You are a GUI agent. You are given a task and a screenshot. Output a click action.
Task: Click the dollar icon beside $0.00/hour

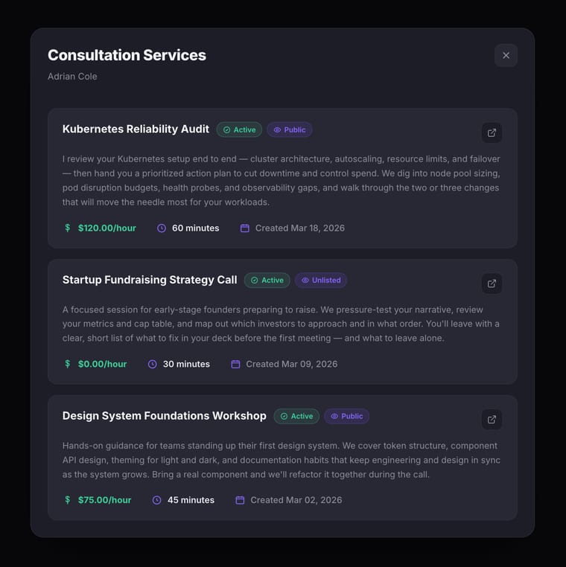coord(67,364)
